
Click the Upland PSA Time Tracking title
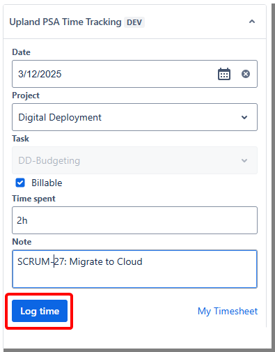tap(65, 22)
